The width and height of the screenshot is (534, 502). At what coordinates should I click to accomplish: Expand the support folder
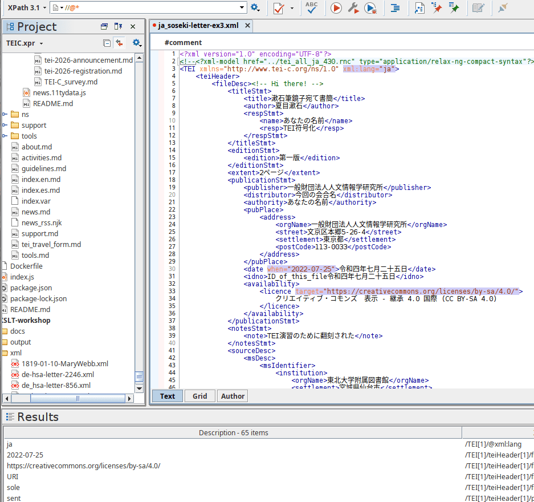tap(5, 125)
